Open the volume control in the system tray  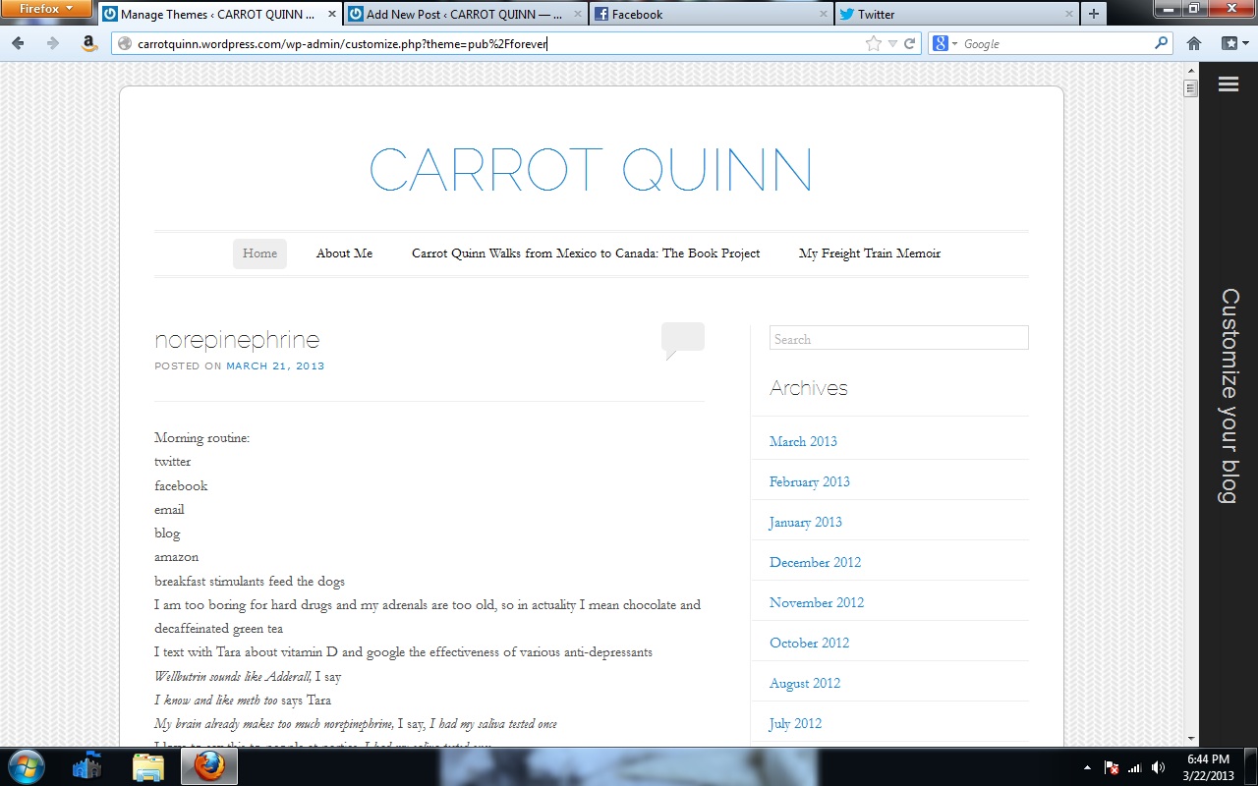tap(1158, 767)
